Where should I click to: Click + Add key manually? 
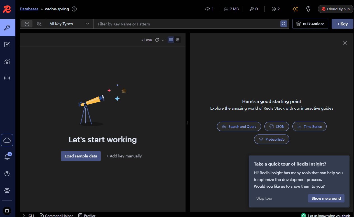click(x=124, y=156)
